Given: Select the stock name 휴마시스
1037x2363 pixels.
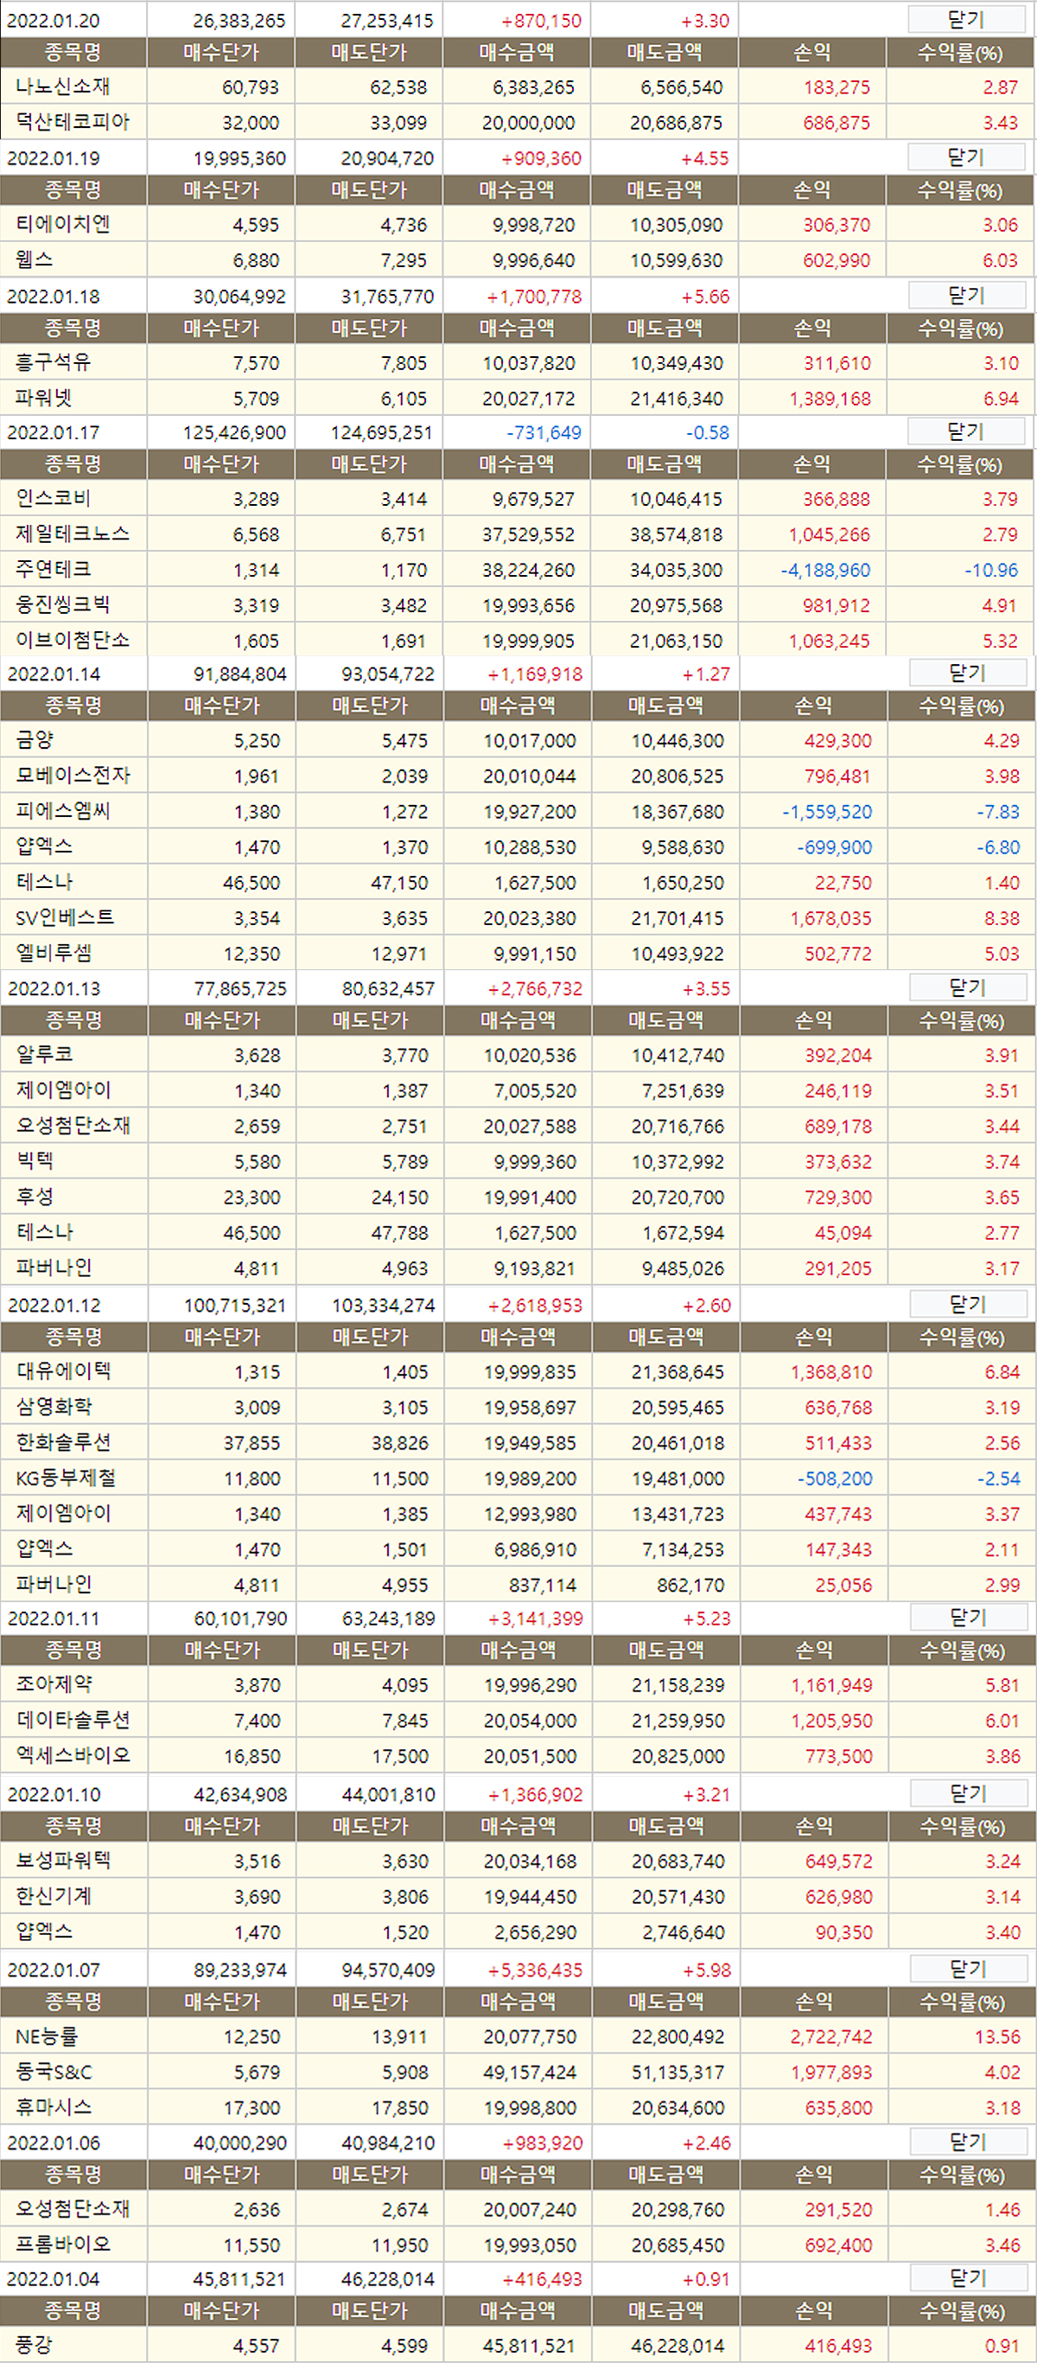Looking at the screenshot, I should [54, 2107].
